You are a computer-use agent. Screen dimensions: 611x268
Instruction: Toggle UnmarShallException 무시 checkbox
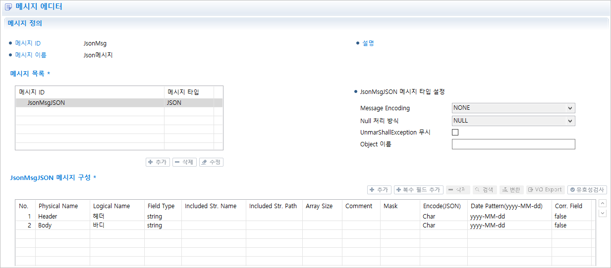(455, 133)
